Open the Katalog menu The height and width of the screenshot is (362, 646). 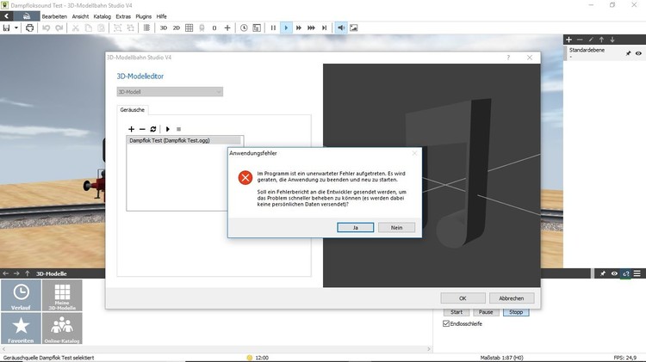click(x=102, y=16)
